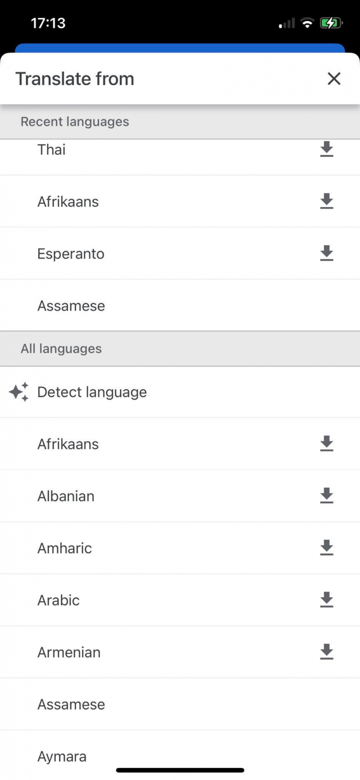This screenshot has height=780, width=360.
Task: Download Afrikaans in Recent languages
Action: (x=326, y=201)
